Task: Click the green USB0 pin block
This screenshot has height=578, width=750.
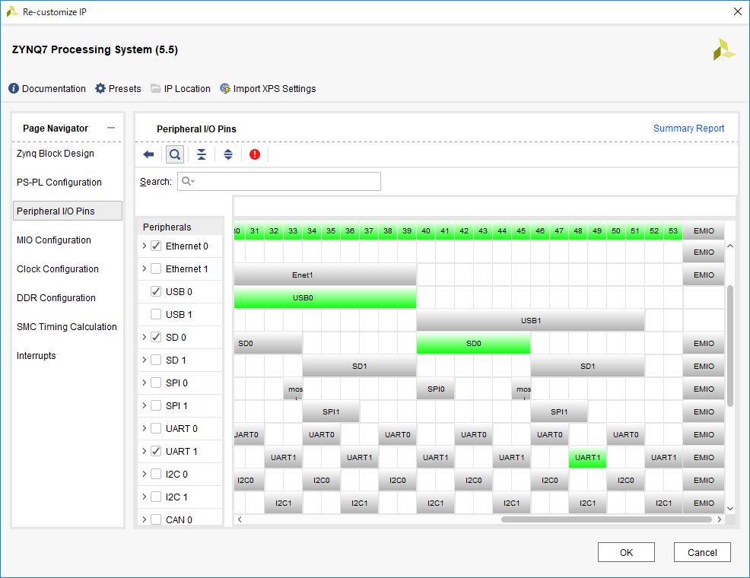Action: (326, 297)
